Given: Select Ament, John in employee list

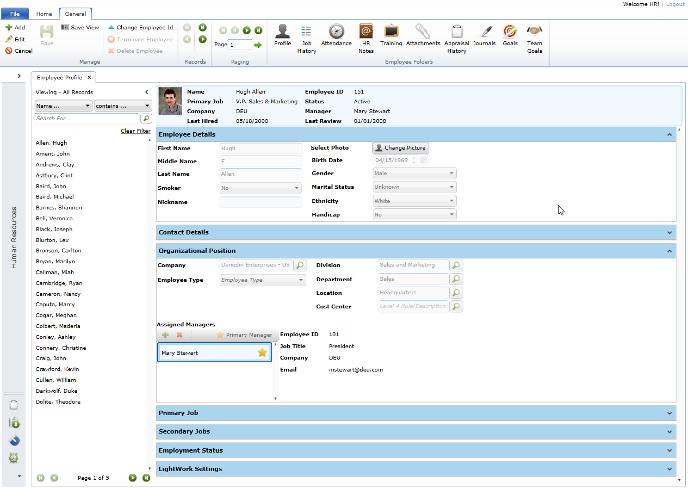Looking at the screenshot, I should click(53, 153).
